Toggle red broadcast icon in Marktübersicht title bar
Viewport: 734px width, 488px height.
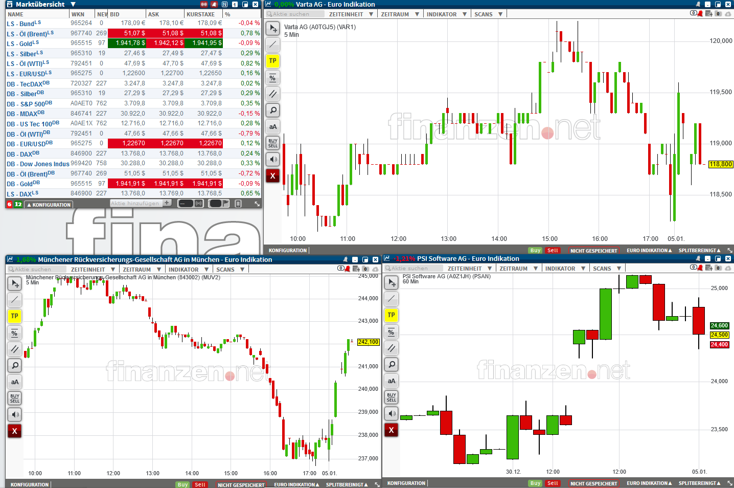[204, 4]
